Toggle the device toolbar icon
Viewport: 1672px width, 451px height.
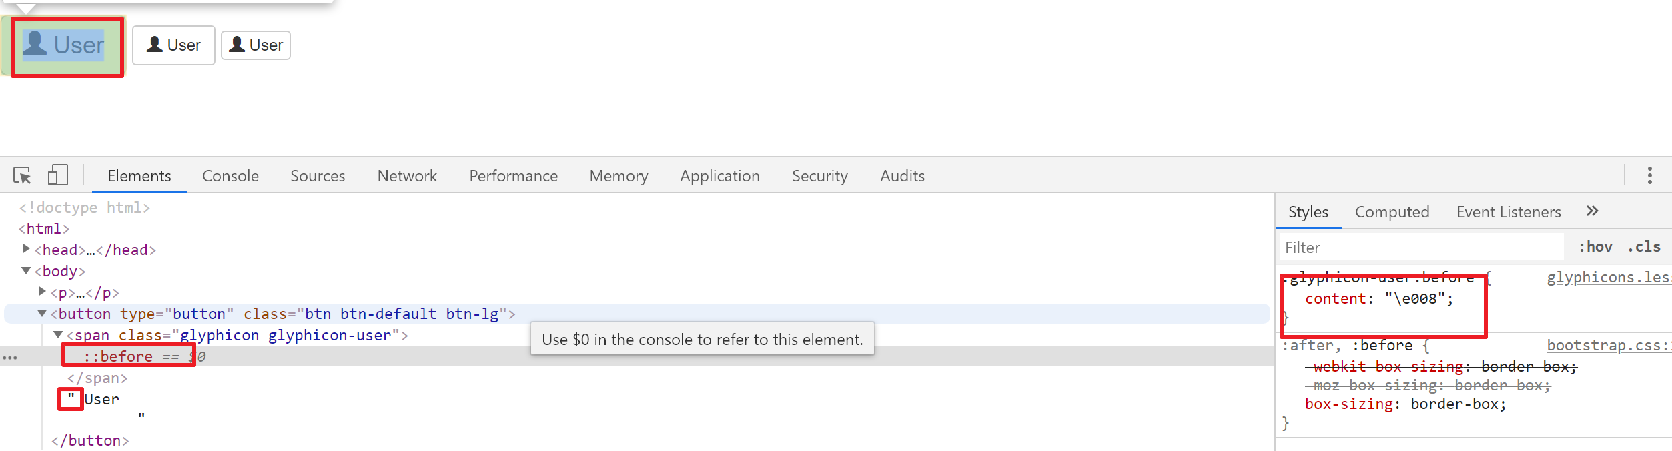57,175
